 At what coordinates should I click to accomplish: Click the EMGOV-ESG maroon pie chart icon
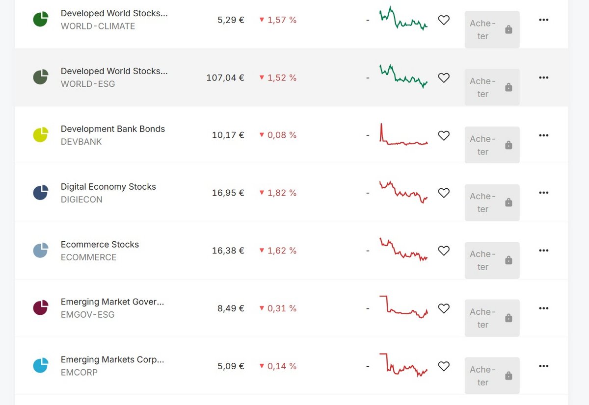point(41,308)
